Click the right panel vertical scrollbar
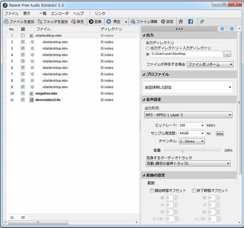The height and width of the screenshot is (228, 244). pos(240,102)
